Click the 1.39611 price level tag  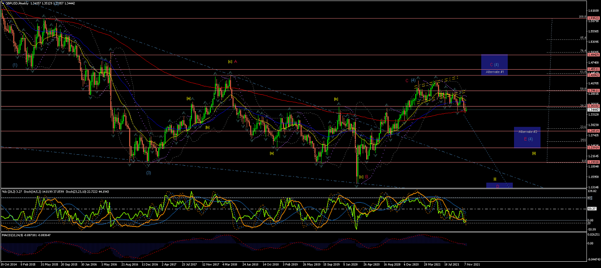pyautogui.click(x=593, y=91)
